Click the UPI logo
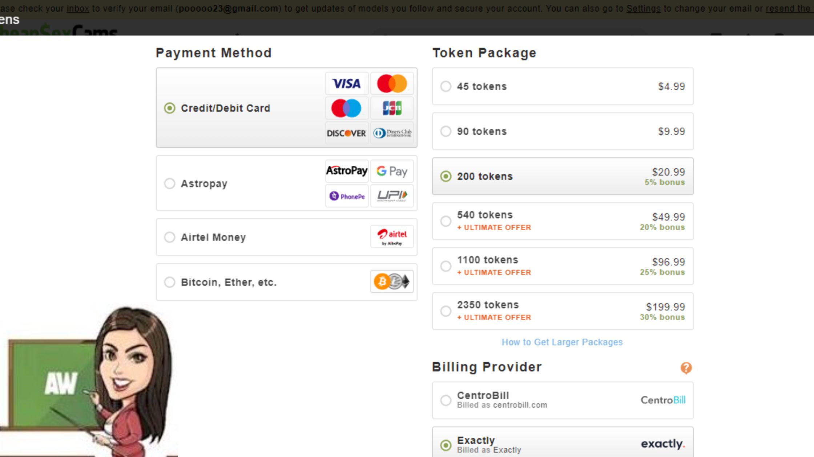 tap(392, 196)
